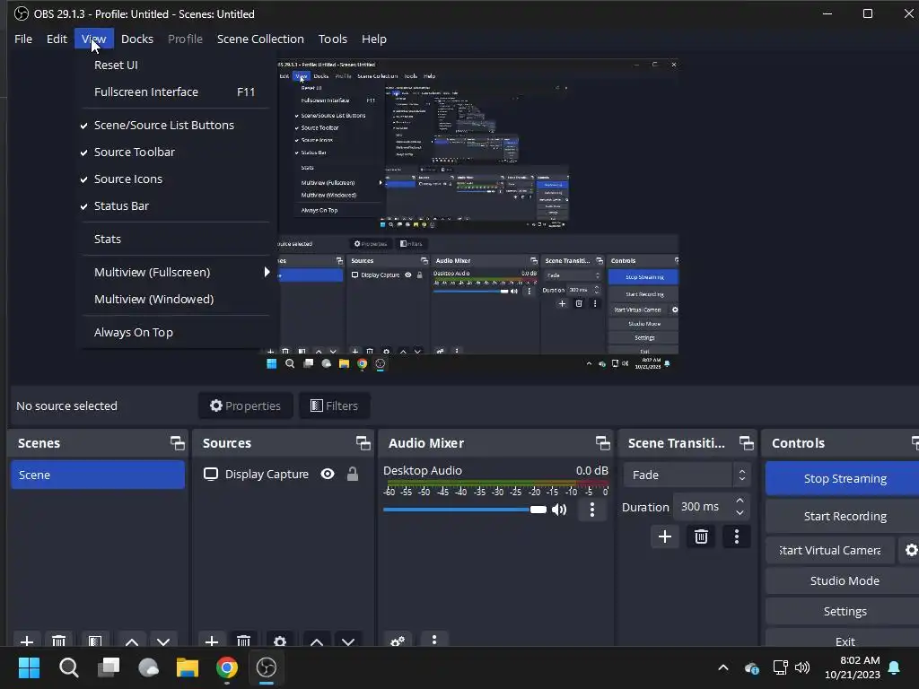
Task: Pop out the Audio Mixer dock
Action: (x=602, y=443)
